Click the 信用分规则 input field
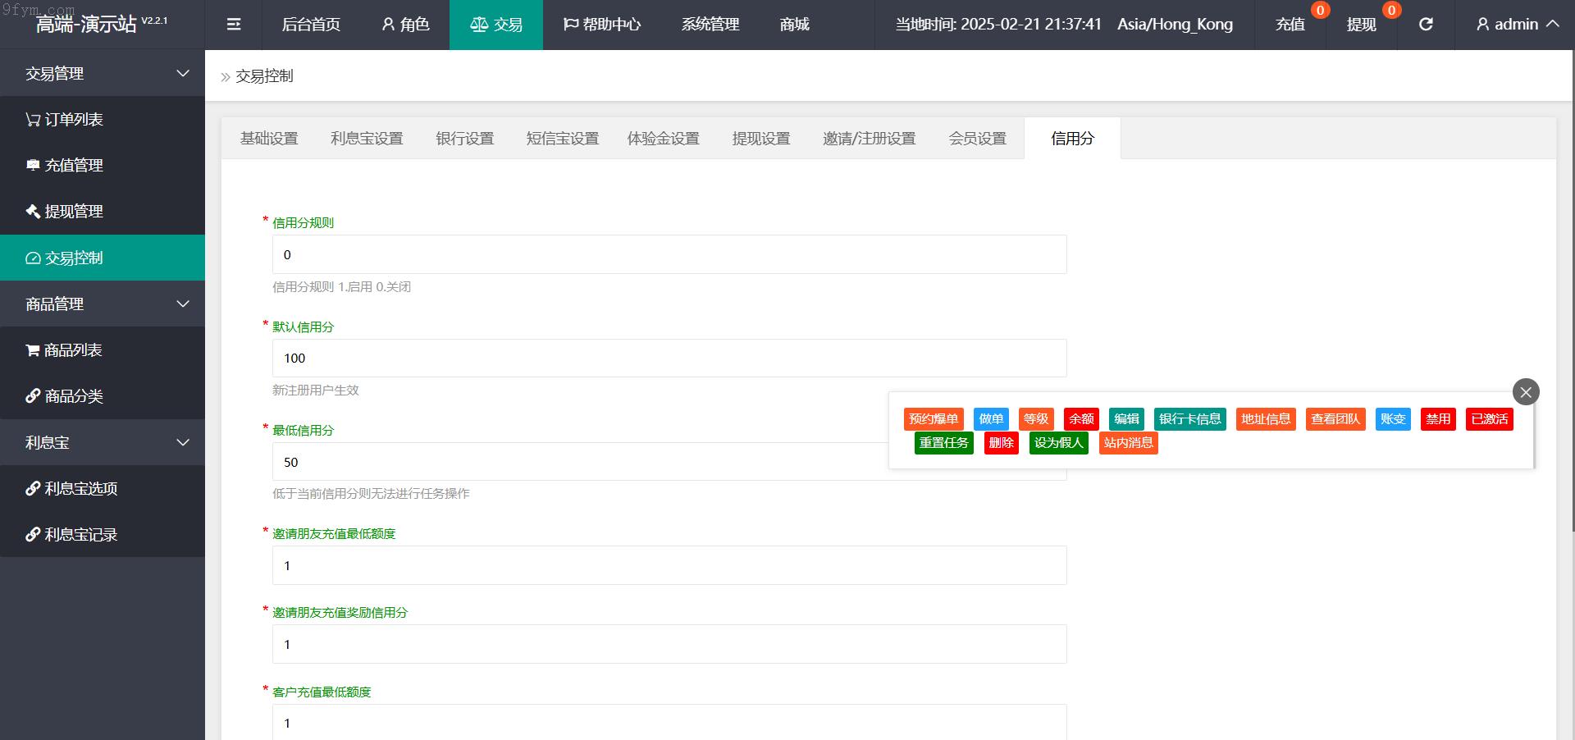Image resolution: width=1575 pixels, height=740 pixels. click(669, 255)
